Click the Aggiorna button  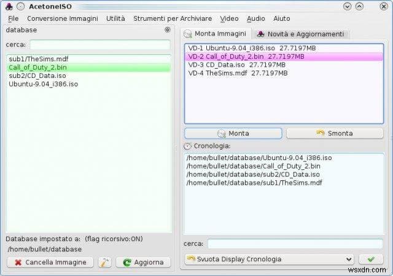coord(143,263)
